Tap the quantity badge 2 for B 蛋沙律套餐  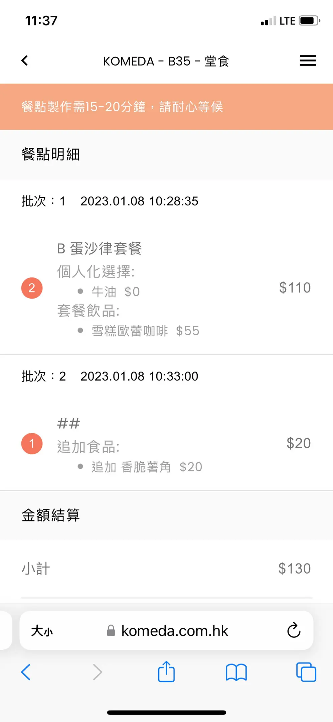(x=32, y=288)
